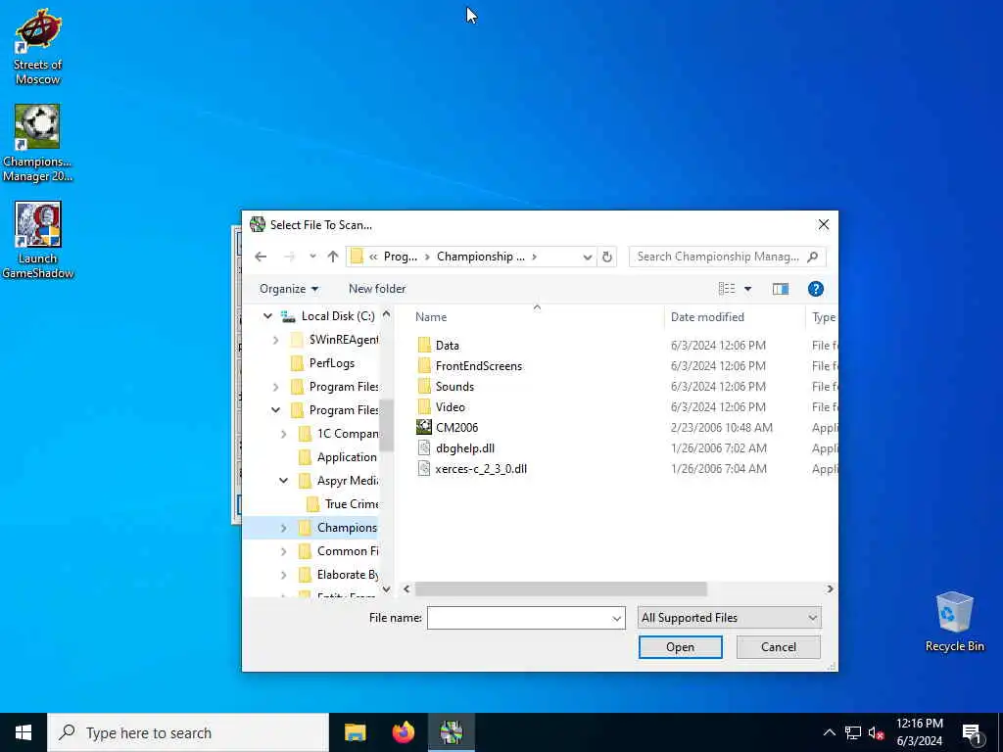Click the taskbar search box
Screen dimensions: 1003x752
(x=188, y=732)
